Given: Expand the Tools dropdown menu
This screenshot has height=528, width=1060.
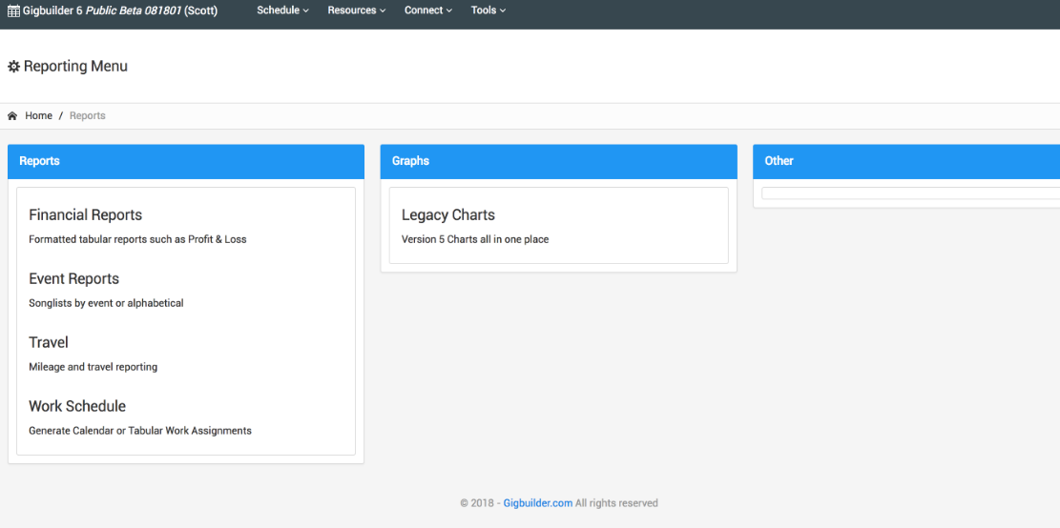Looking at the screenshot, I should [x=488, y=10].
